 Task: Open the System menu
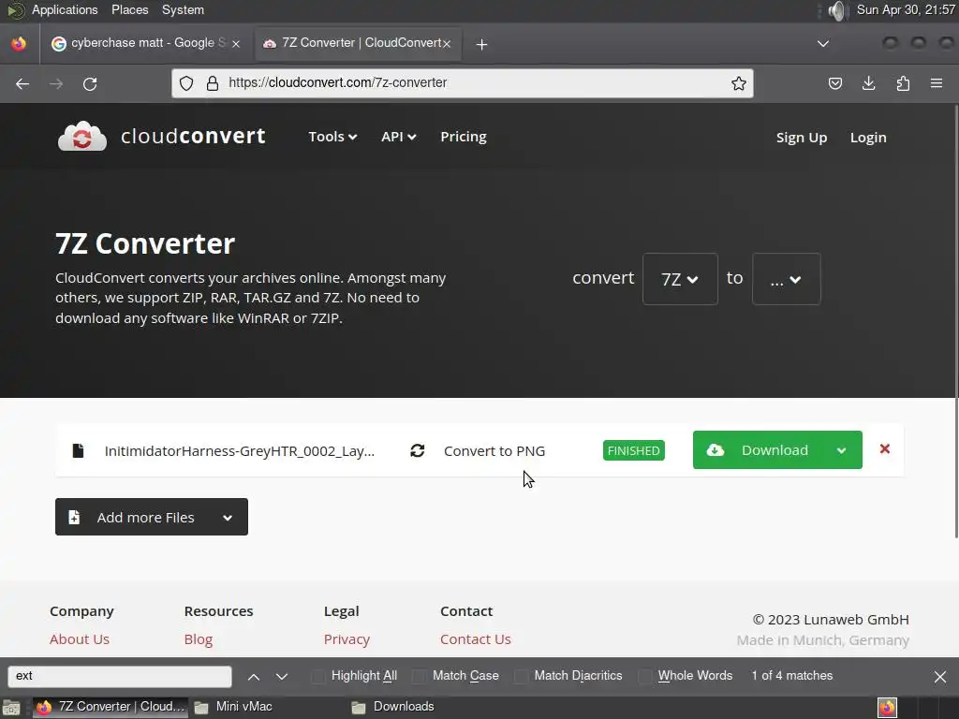183,9
